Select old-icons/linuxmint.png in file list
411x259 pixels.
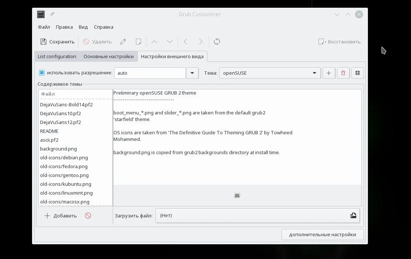(75, 193)
